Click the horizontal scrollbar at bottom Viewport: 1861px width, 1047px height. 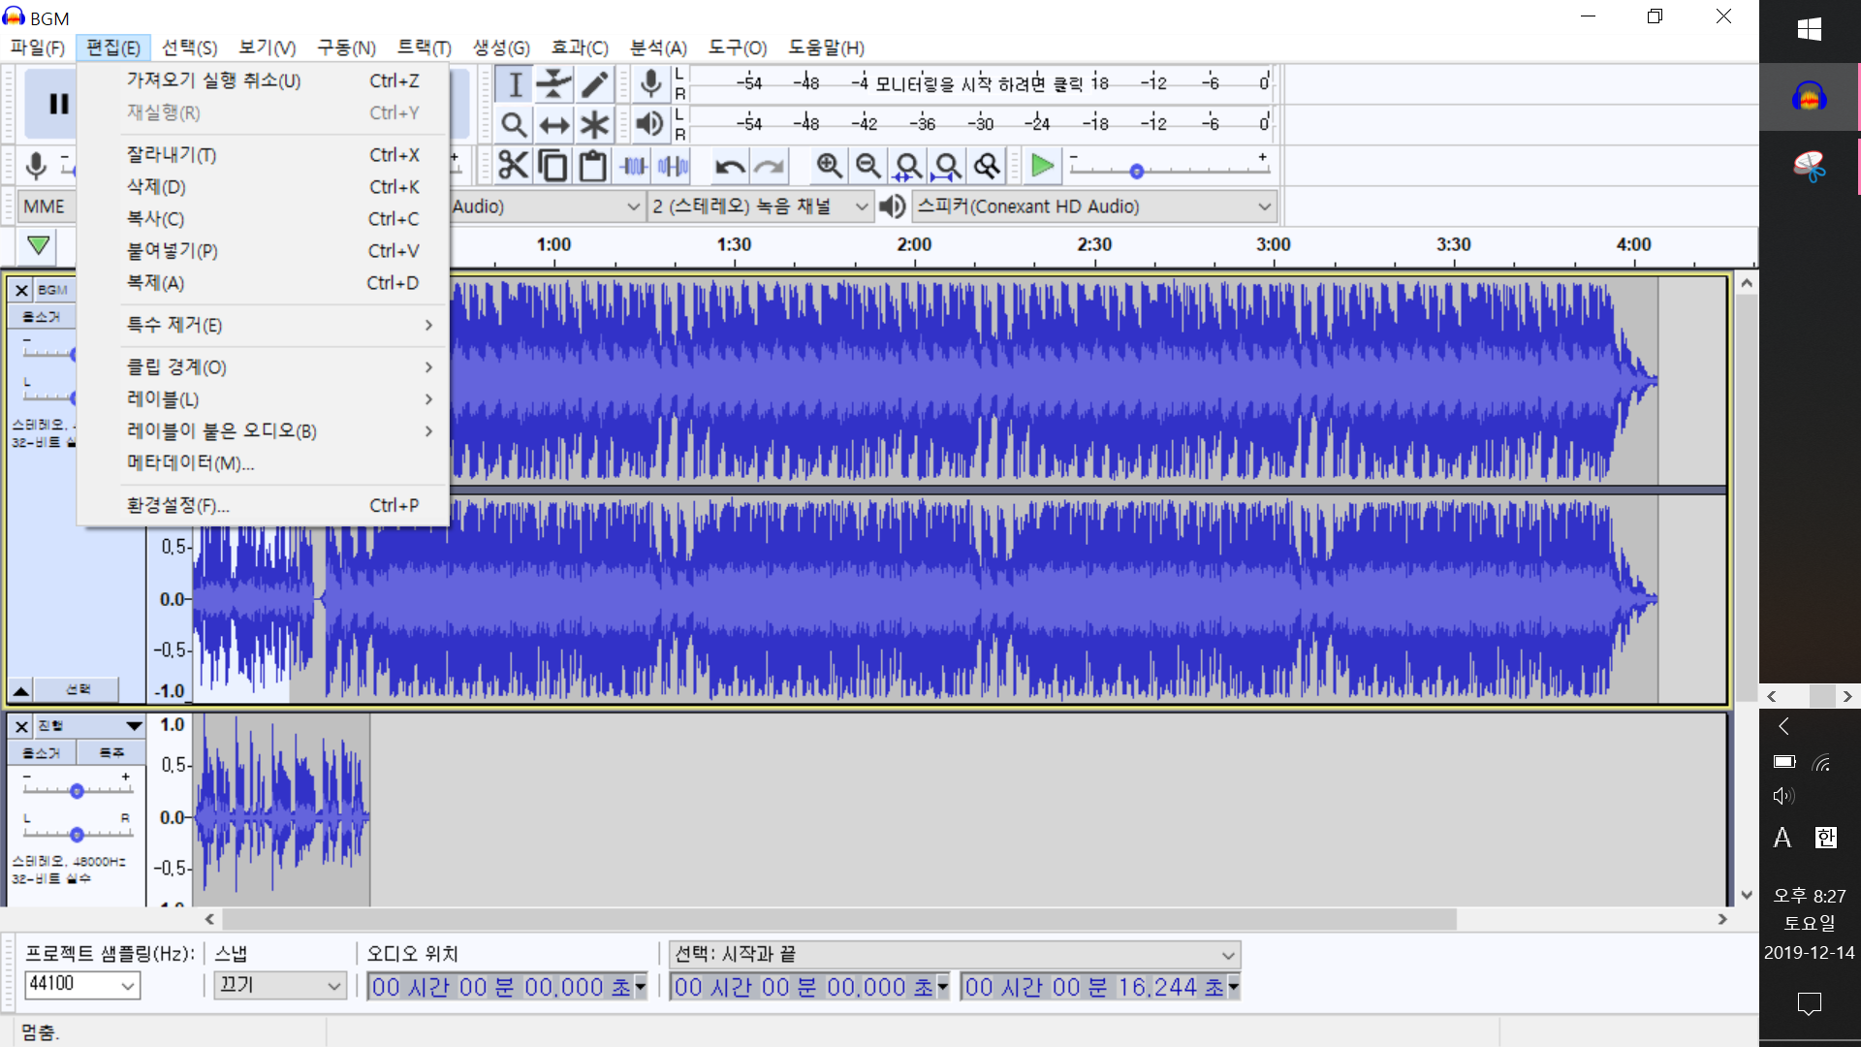(838, 919)
